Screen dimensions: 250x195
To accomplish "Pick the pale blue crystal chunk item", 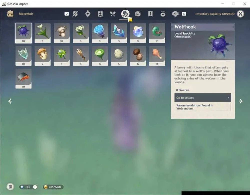I will [138, 33].
